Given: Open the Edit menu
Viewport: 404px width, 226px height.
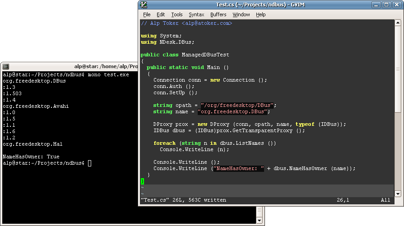Looking at the screenshot, I should [161, 14].
